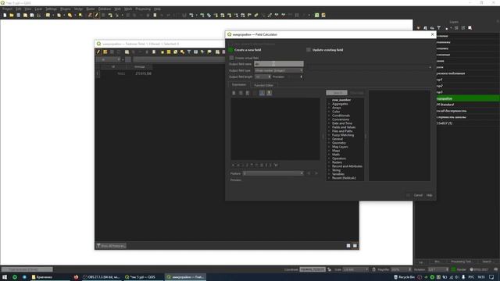Screen dimensions: 500x281
Task: Click the OBS taskbar button
Action: pyautogui.click(x=101, y=277)
